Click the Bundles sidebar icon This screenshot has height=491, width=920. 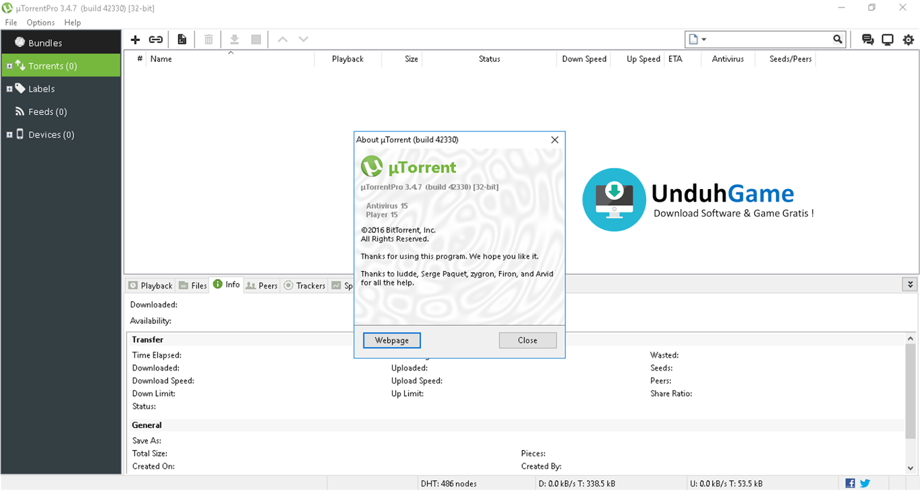pyautogui.click(x=20, y=42)
